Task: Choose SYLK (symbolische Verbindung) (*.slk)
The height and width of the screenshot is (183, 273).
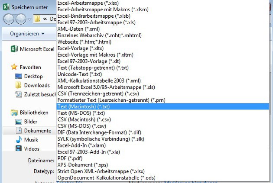Action: click(x=163, y=139)
